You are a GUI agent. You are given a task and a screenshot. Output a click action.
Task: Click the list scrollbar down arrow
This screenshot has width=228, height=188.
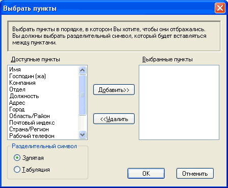[83, 135]
